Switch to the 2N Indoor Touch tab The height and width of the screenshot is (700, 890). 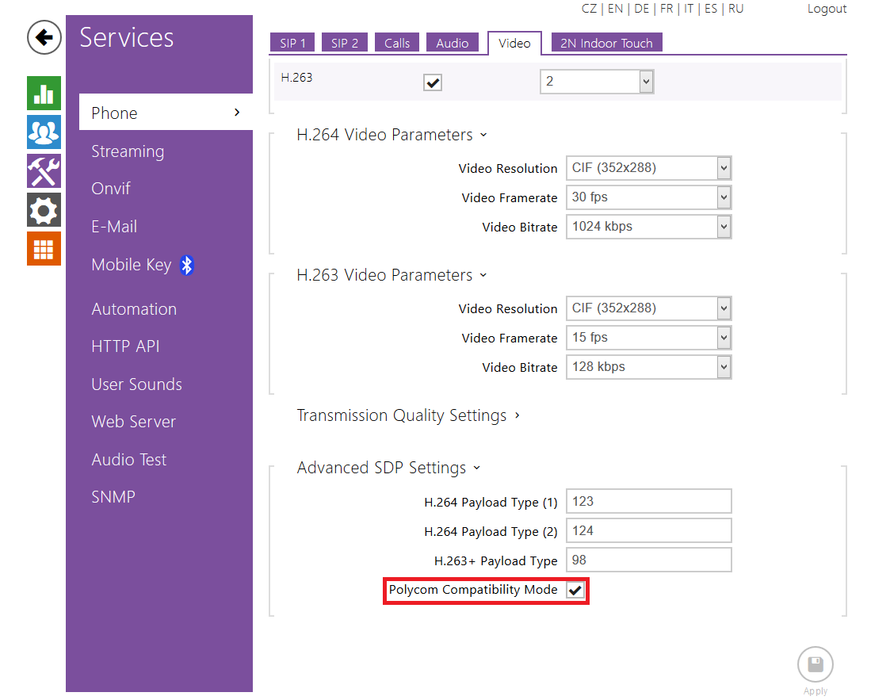pyautogui.click(x=606, y=44)
